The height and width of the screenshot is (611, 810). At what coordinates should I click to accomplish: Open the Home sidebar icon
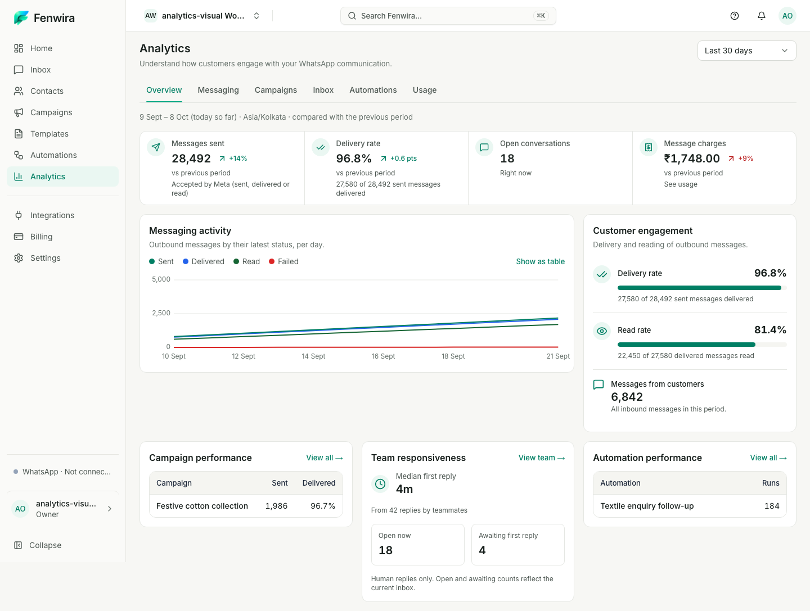tap(19, 48)
